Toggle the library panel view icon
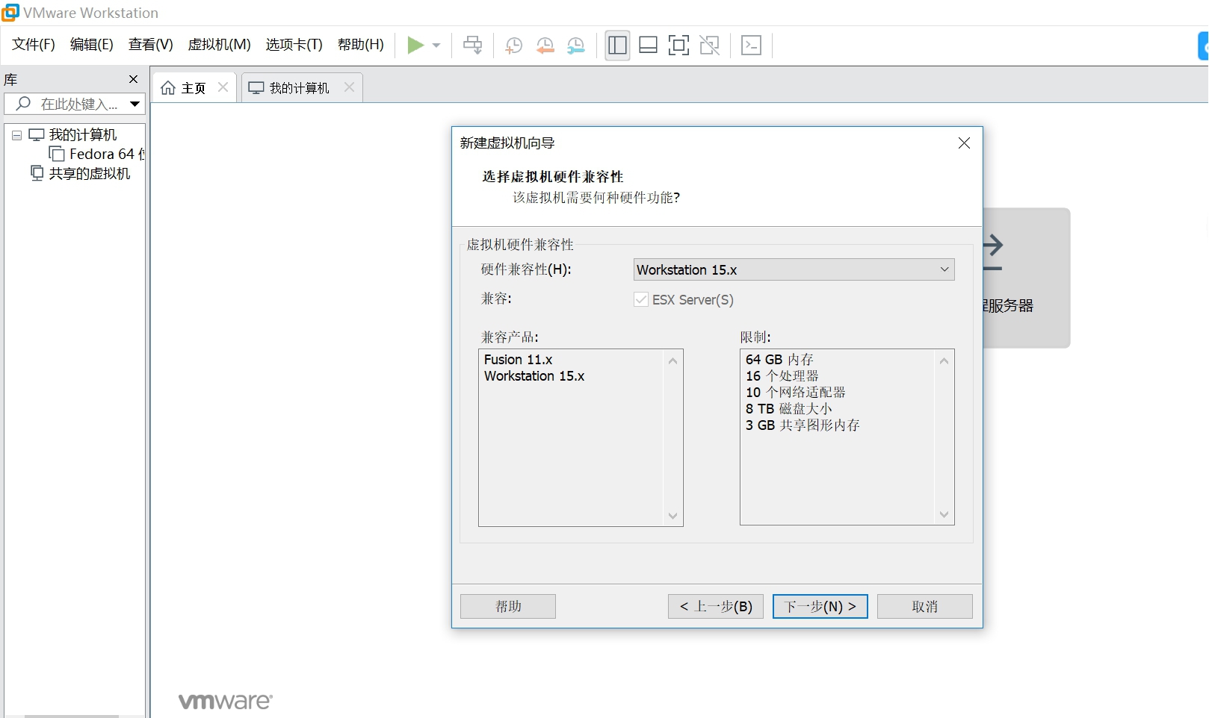1209x718 pixels. (617, 46)
